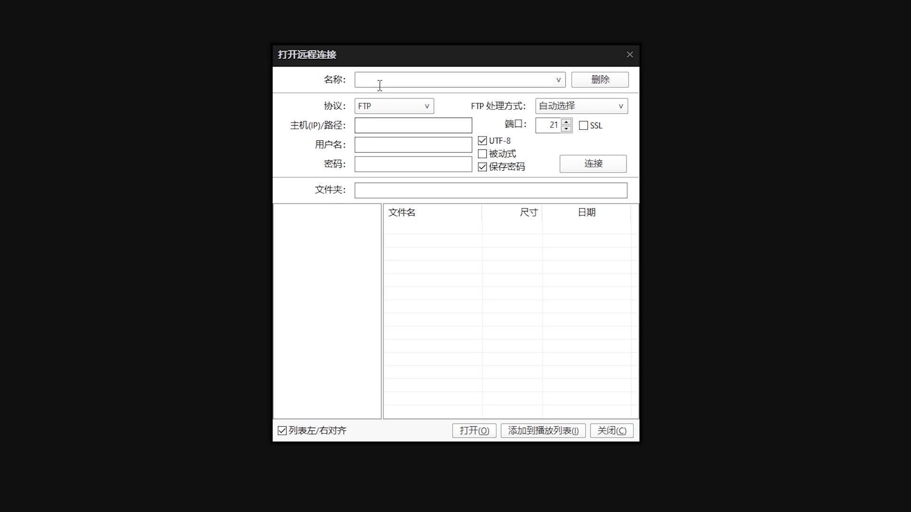Viewport: 911px width, 512px height.
Task: Click the 删除 delete button
Action: tap(600, 80)
